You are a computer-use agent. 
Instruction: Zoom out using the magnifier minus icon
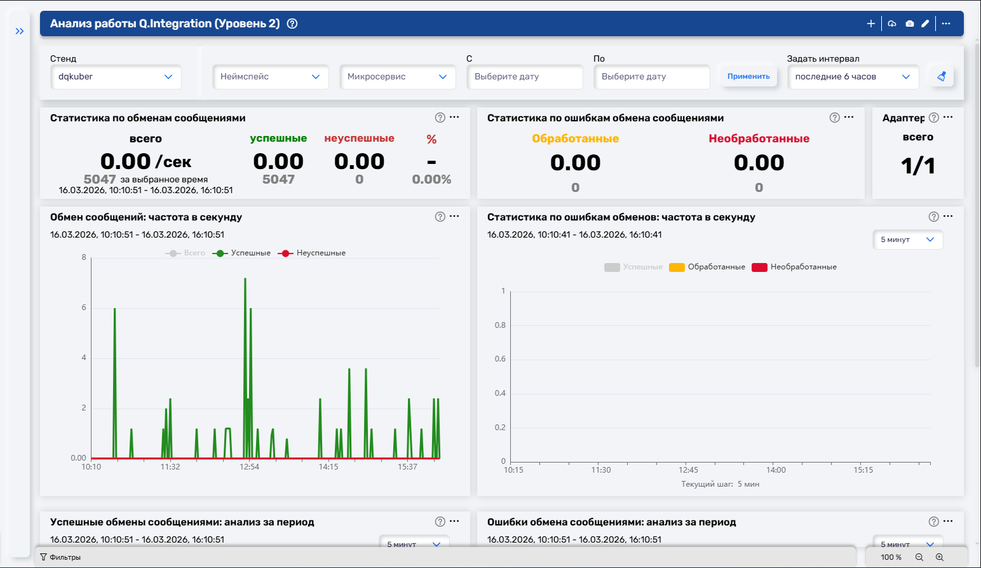point(919,557)
